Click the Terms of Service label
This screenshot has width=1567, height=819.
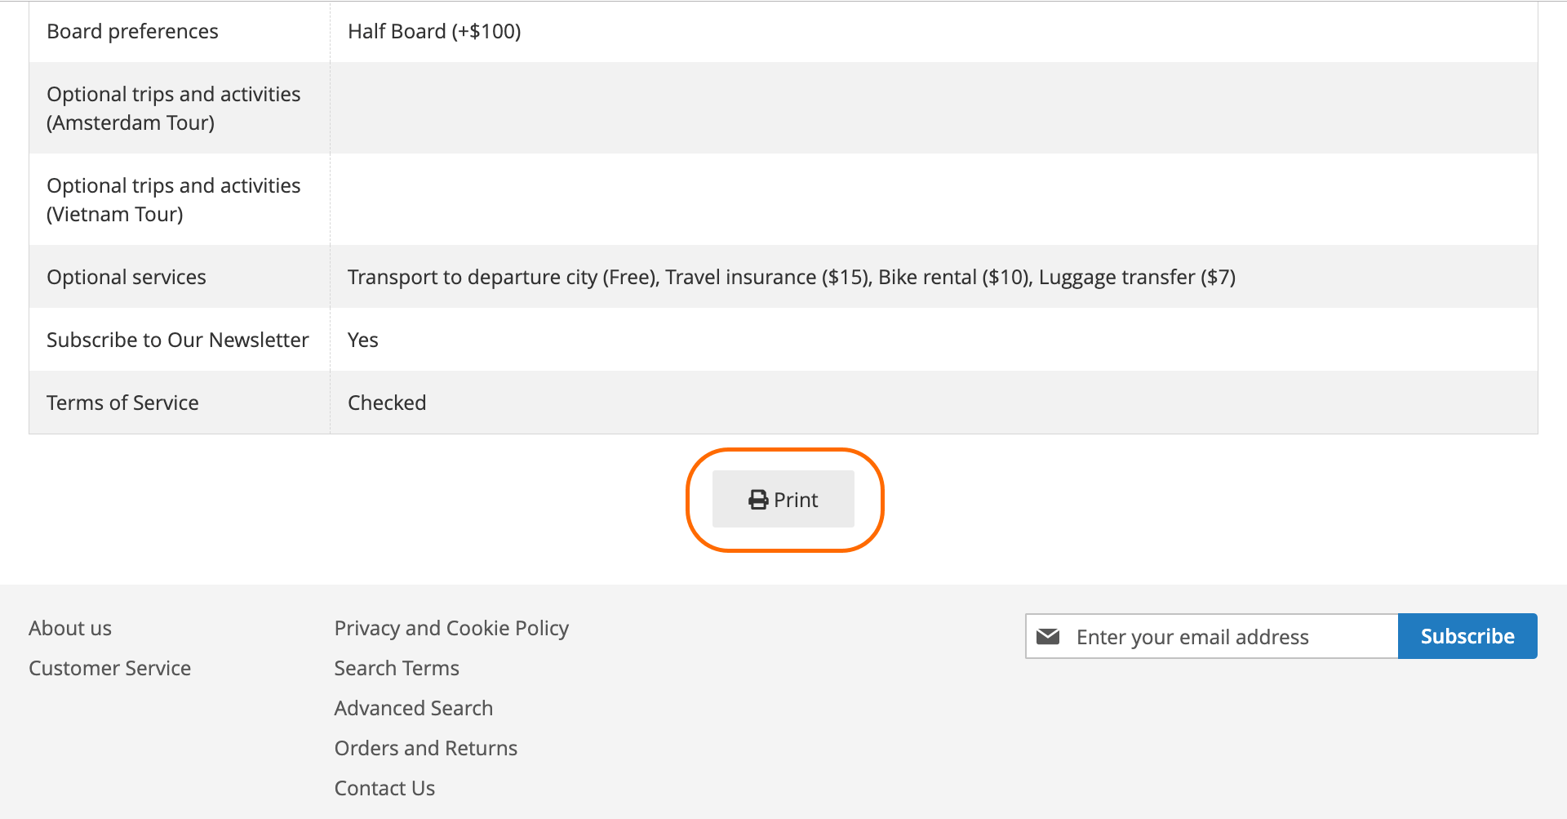coord(122,403)
